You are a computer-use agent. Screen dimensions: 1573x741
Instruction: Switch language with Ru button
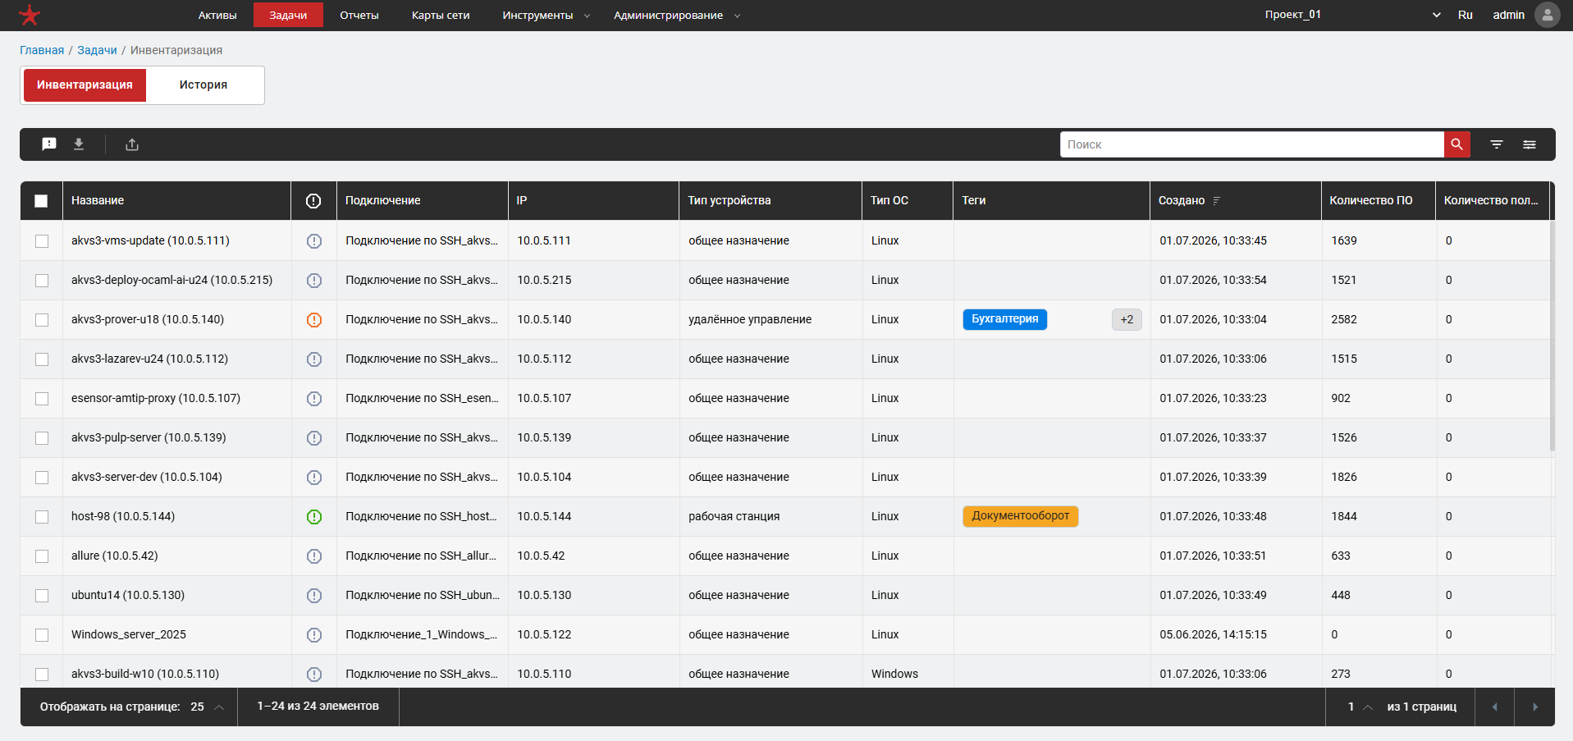pos(1466,15)
